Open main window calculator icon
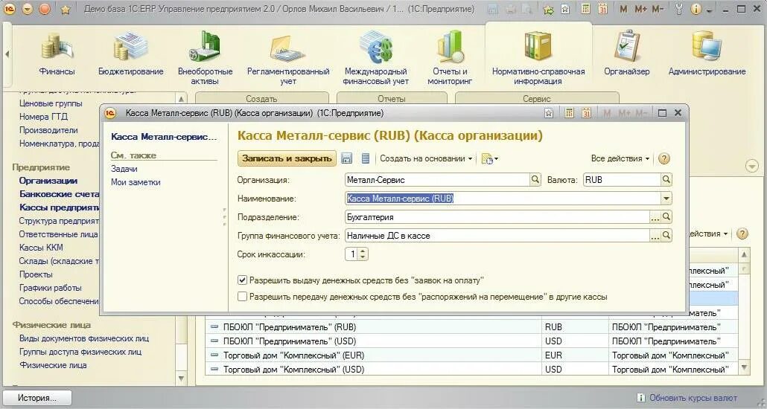This screenshot has width=767, height=409. 585,9
